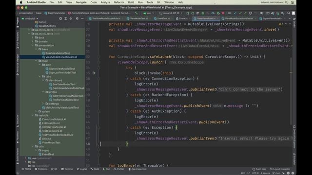Collapse the auth folder
Screen dimensions: 312x175
pyautogui.click(x=39, y=65)
